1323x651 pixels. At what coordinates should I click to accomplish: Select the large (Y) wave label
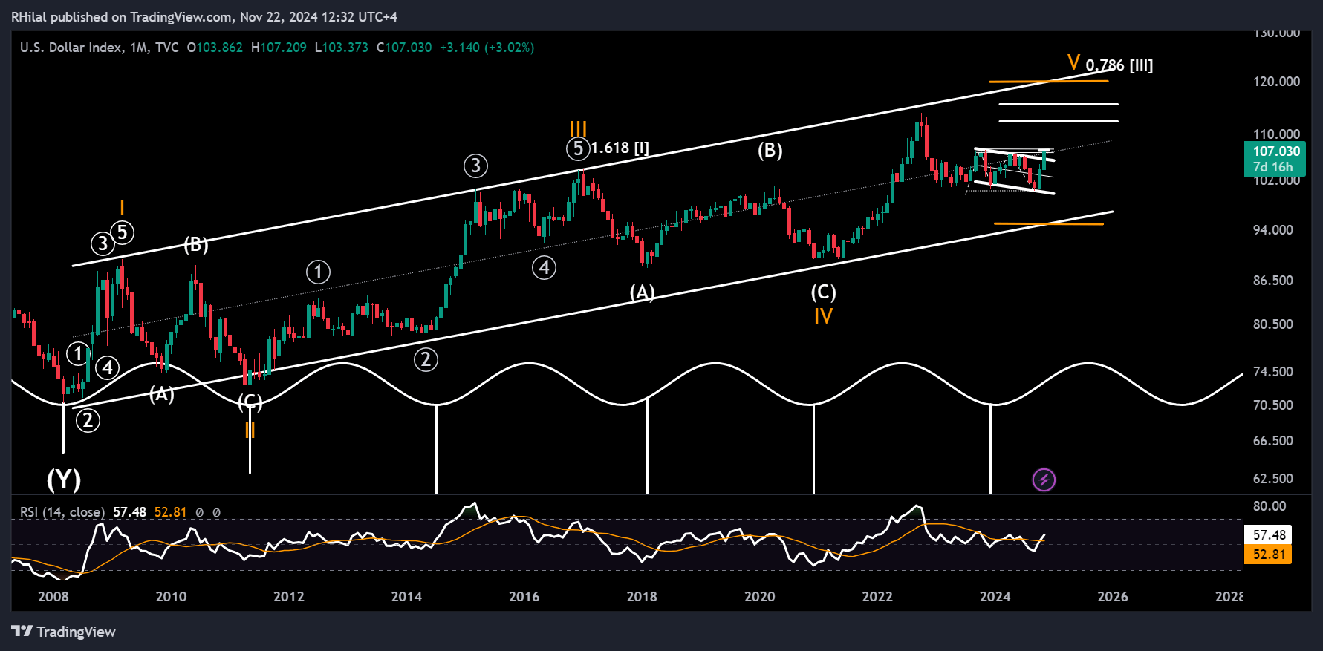tap(64, 480)
